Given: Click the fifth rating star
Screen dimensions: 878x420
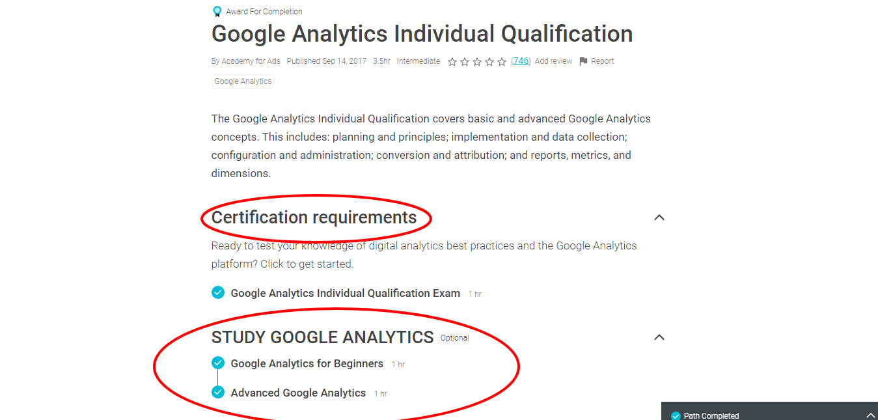Looking at the screenshot, I should pyautogui.click(x=501, y=61).
